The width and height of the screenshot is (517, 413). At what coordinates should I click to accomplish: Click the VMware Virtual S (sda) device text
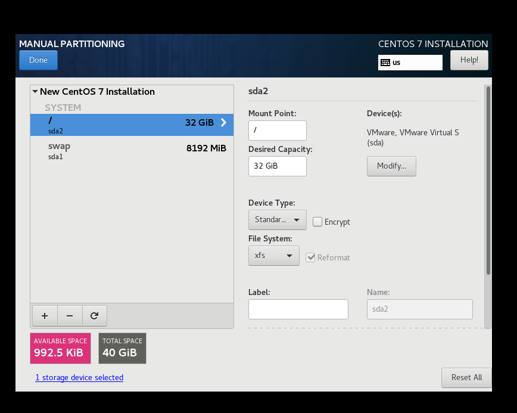(413, 138)
